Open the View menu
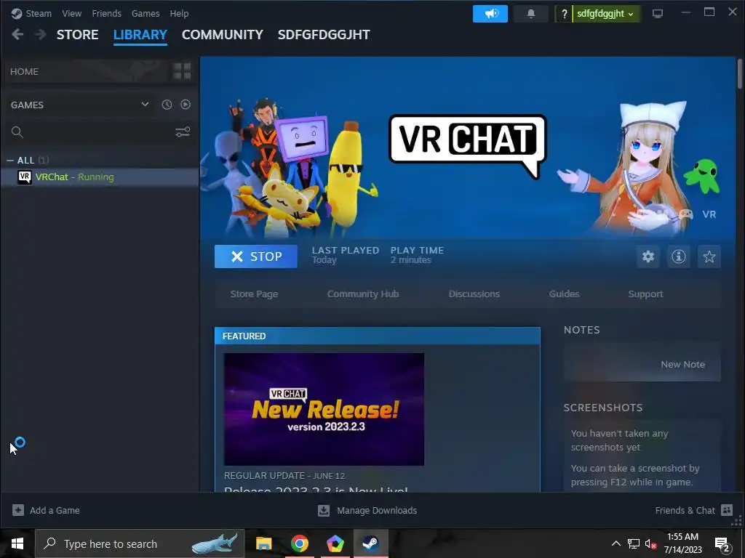Image resolution: width=745 pixels, height=558 pixels. (71, 13)
